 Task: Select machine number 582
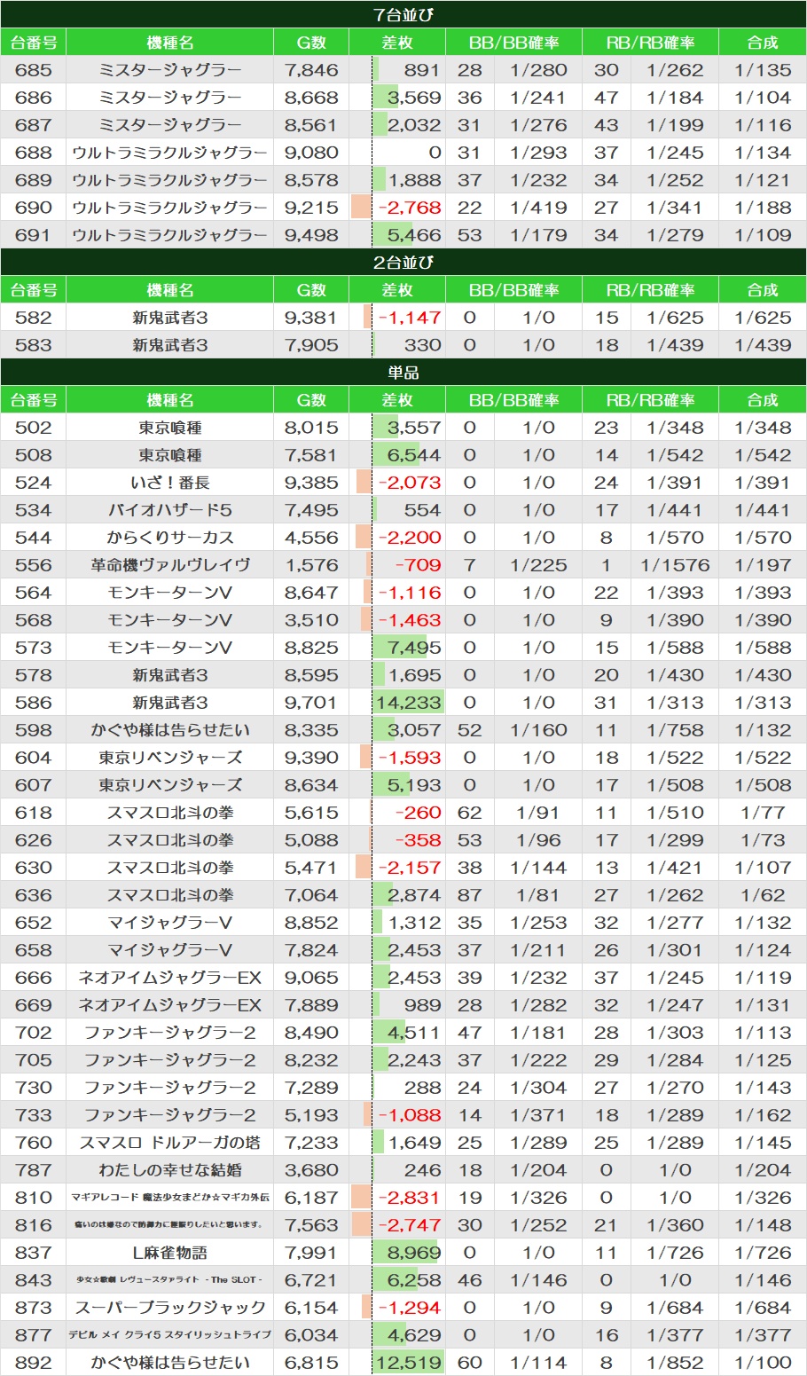(x=34, y=318)
